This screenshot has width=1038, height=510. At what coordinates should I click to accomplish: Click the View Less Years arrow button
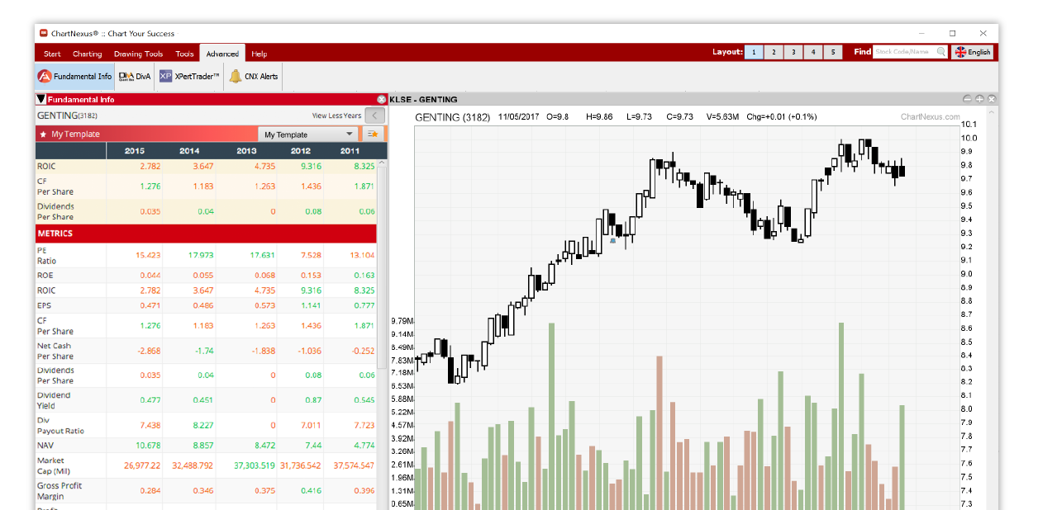click(375, 116)
